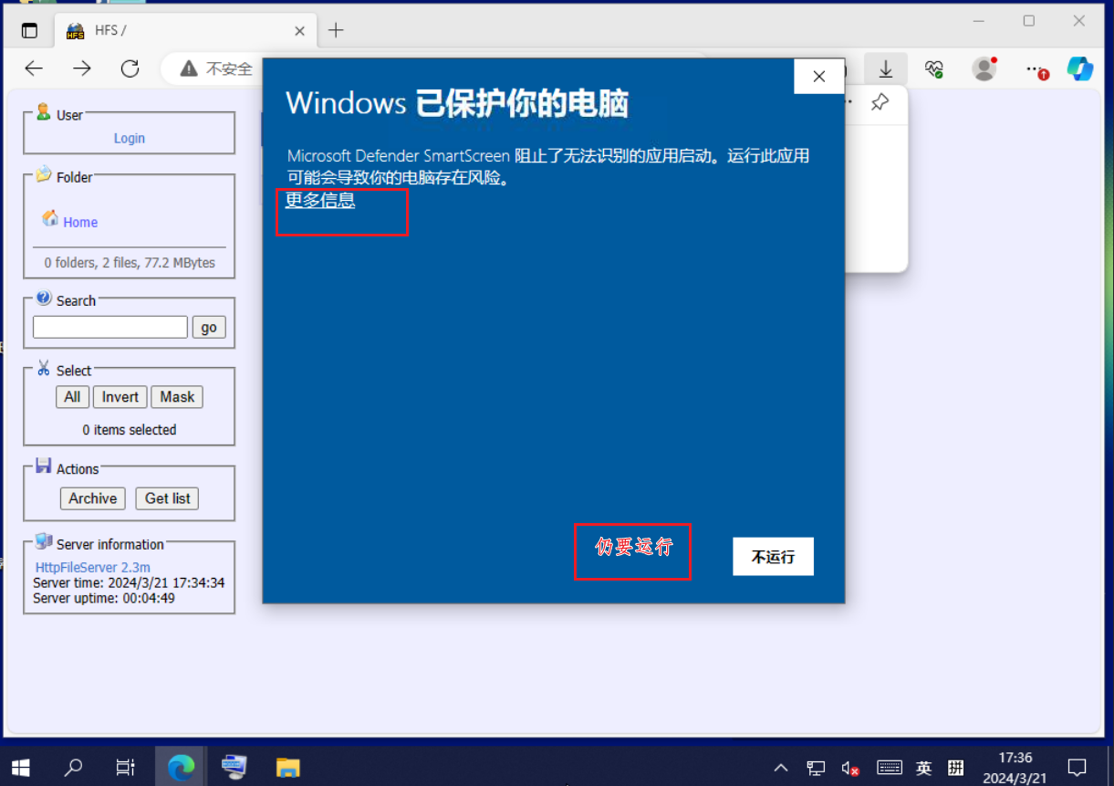Image resolution: width=1114 pixels, height=786 pixels.
Task: Toggle the 英 input language indicator
Action: point(924,768)
